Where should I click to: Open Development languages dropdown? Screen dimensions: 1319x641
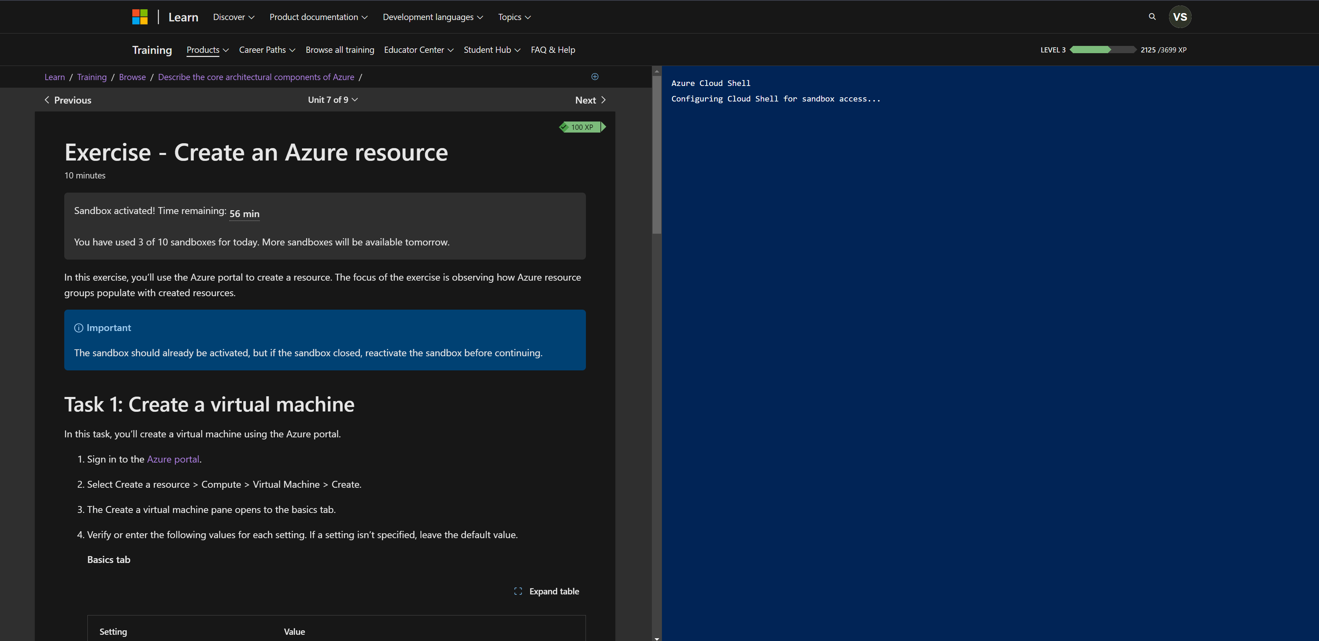click(433, 17)
